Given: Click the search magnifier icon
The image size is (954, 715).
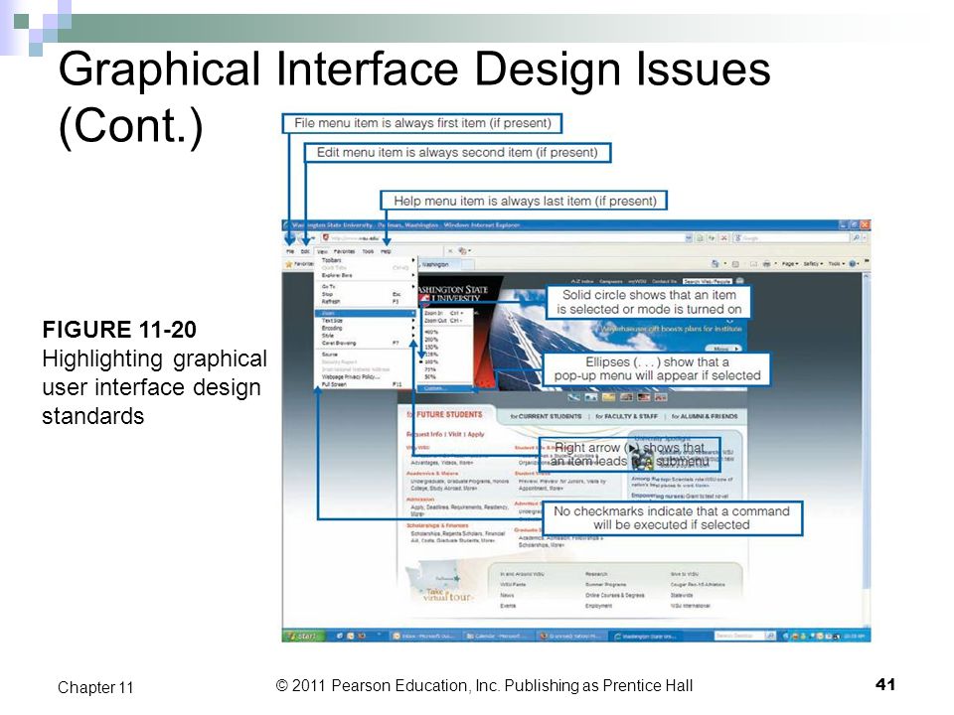Looking at the screenshot, I should coord(857,237).
